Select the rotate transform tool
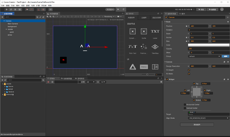230x137 pixels. pyautogui.click(x=11, y=9)
